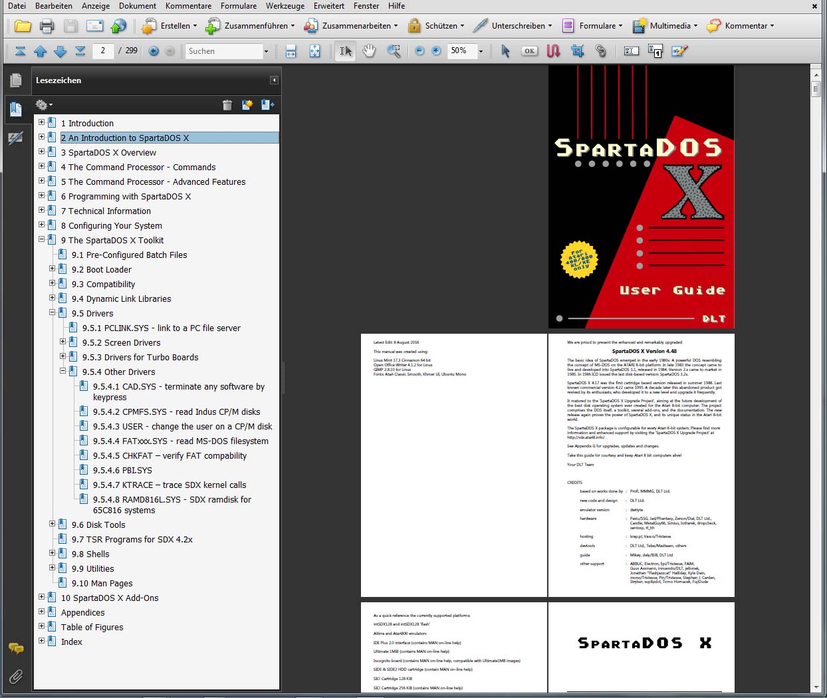Jump to last page arrow
Image resolution: width=827 pixels, height=698 pixels.
80,51
